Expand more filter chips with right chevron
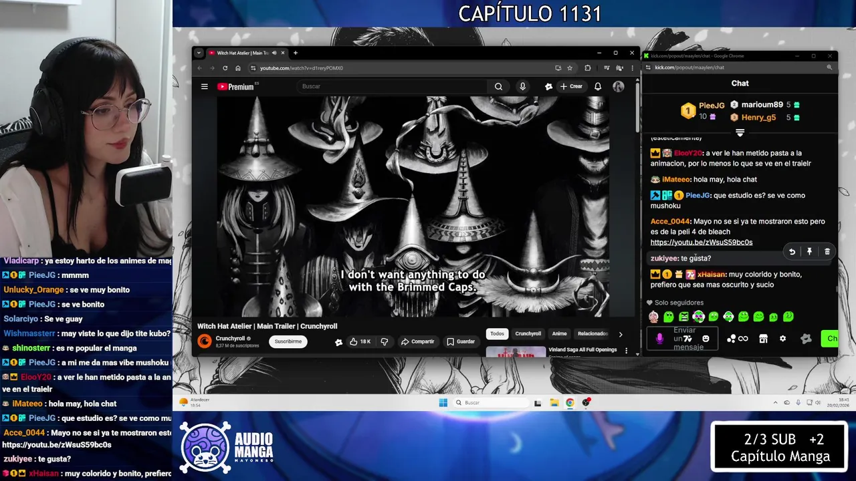Screen dimensions: 856x481 (x=620, y=334)
